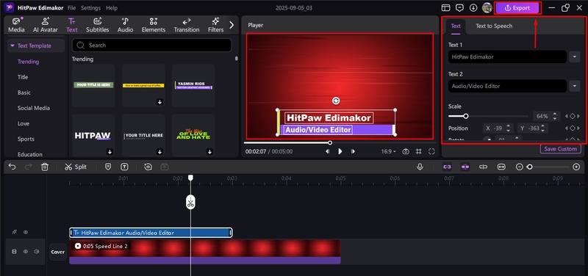Show more tabs with the right chevron
588x276 pixels.
(232, 25)
